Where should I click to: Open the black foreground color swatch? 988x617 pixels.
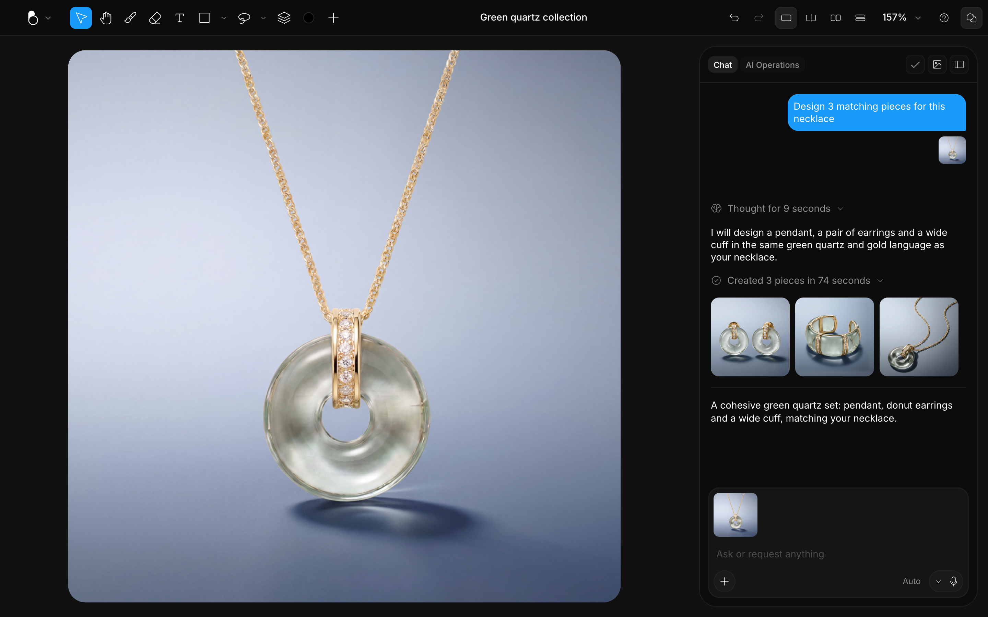click(x=309, y=17)
